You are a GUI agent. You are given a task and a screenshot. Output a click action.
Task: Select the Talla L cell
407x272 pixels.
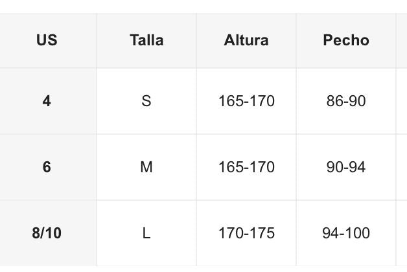[146, 233]
